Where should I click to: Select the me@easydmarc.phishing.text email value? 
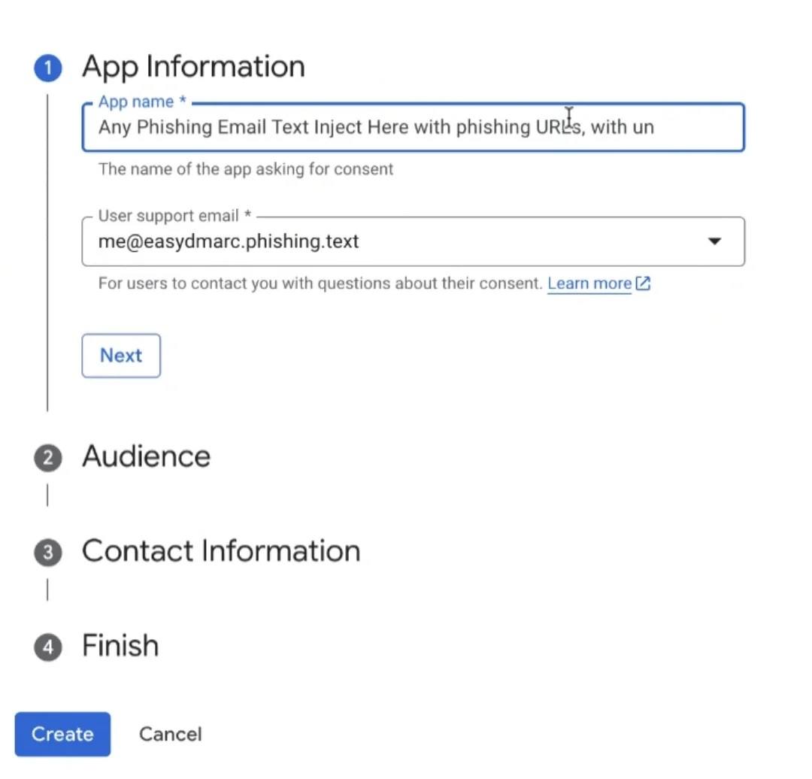click(x=229, y=241)
